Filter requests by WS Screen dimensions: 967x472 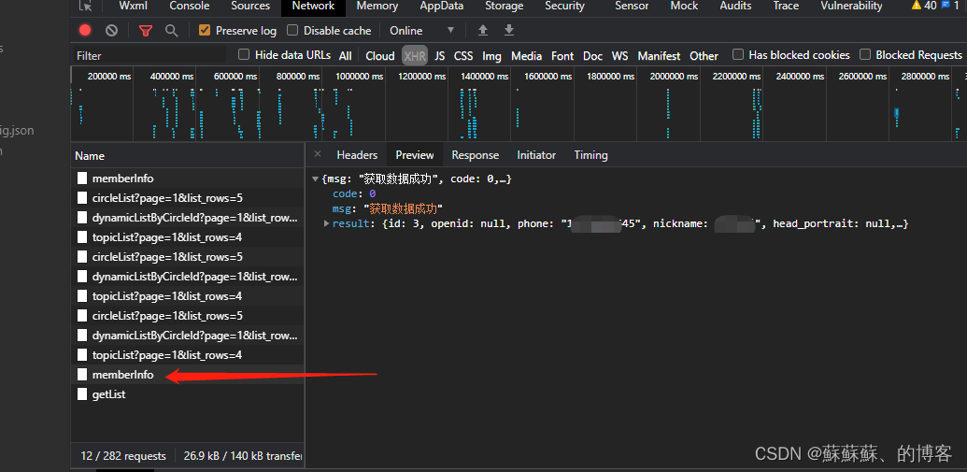pyautogui.click(x=619, y=55)
